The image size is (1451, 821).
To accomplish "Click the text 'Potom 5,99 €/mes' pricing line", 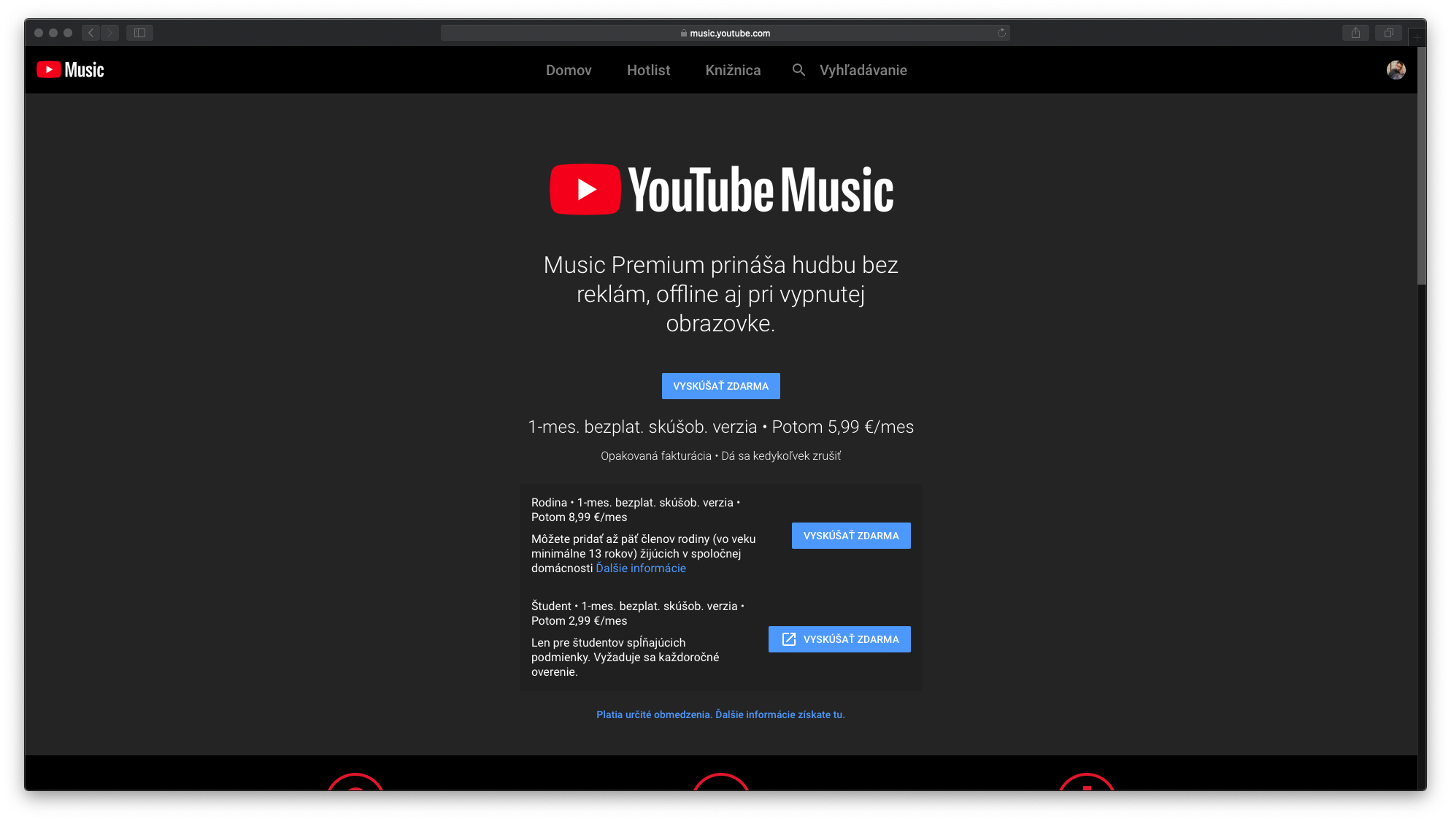I will (842, 427).
